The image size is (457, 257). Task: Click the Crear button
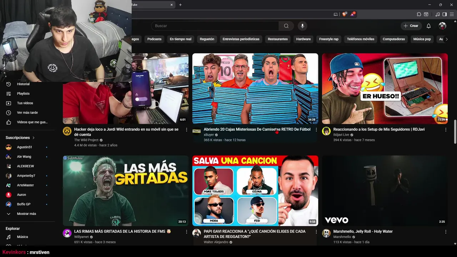click(x=411, y=26)
